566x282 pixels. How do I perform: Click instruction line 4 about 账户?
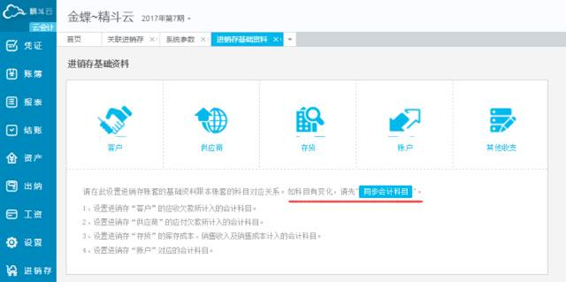[148, 250]
